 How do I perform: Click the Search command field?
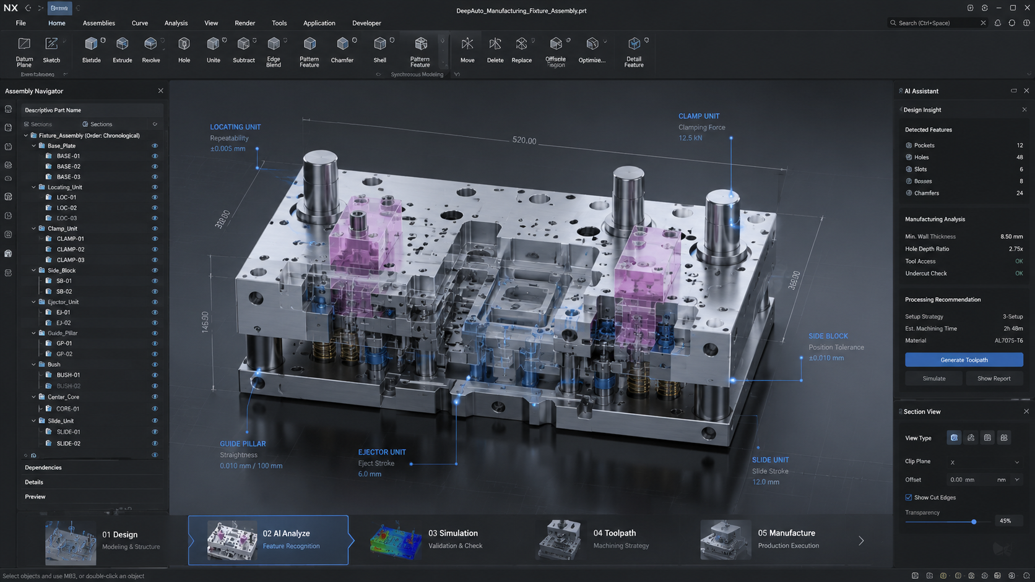click(937, 23)
